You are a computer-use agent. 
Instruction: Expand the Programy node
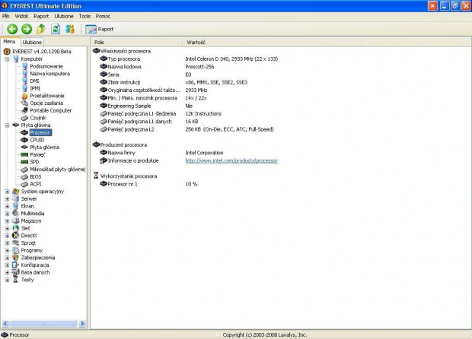click(x=7, y=250)
